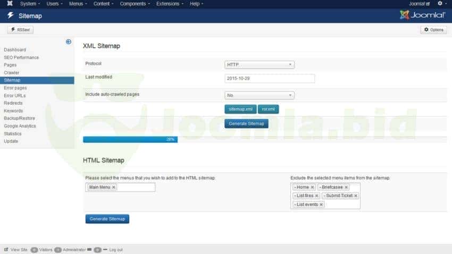Viewport: 452px width, 254px height.
Task: Collapse sidebar using blue arrow icon
Action: point(69,42)
